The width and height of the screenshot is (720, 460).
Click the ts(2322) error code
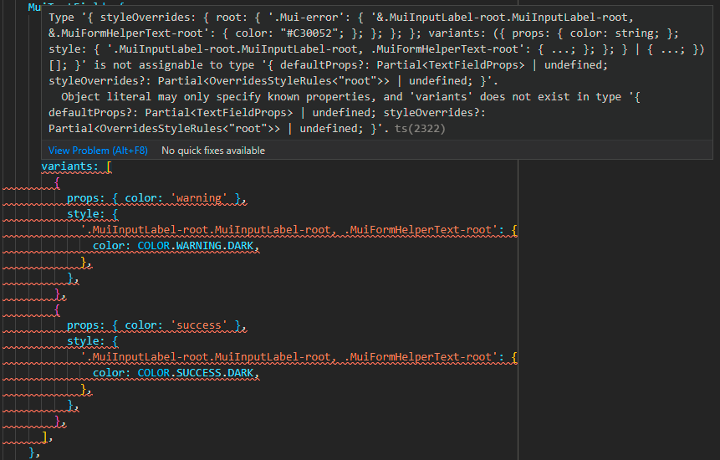click(x=420, y=129)
